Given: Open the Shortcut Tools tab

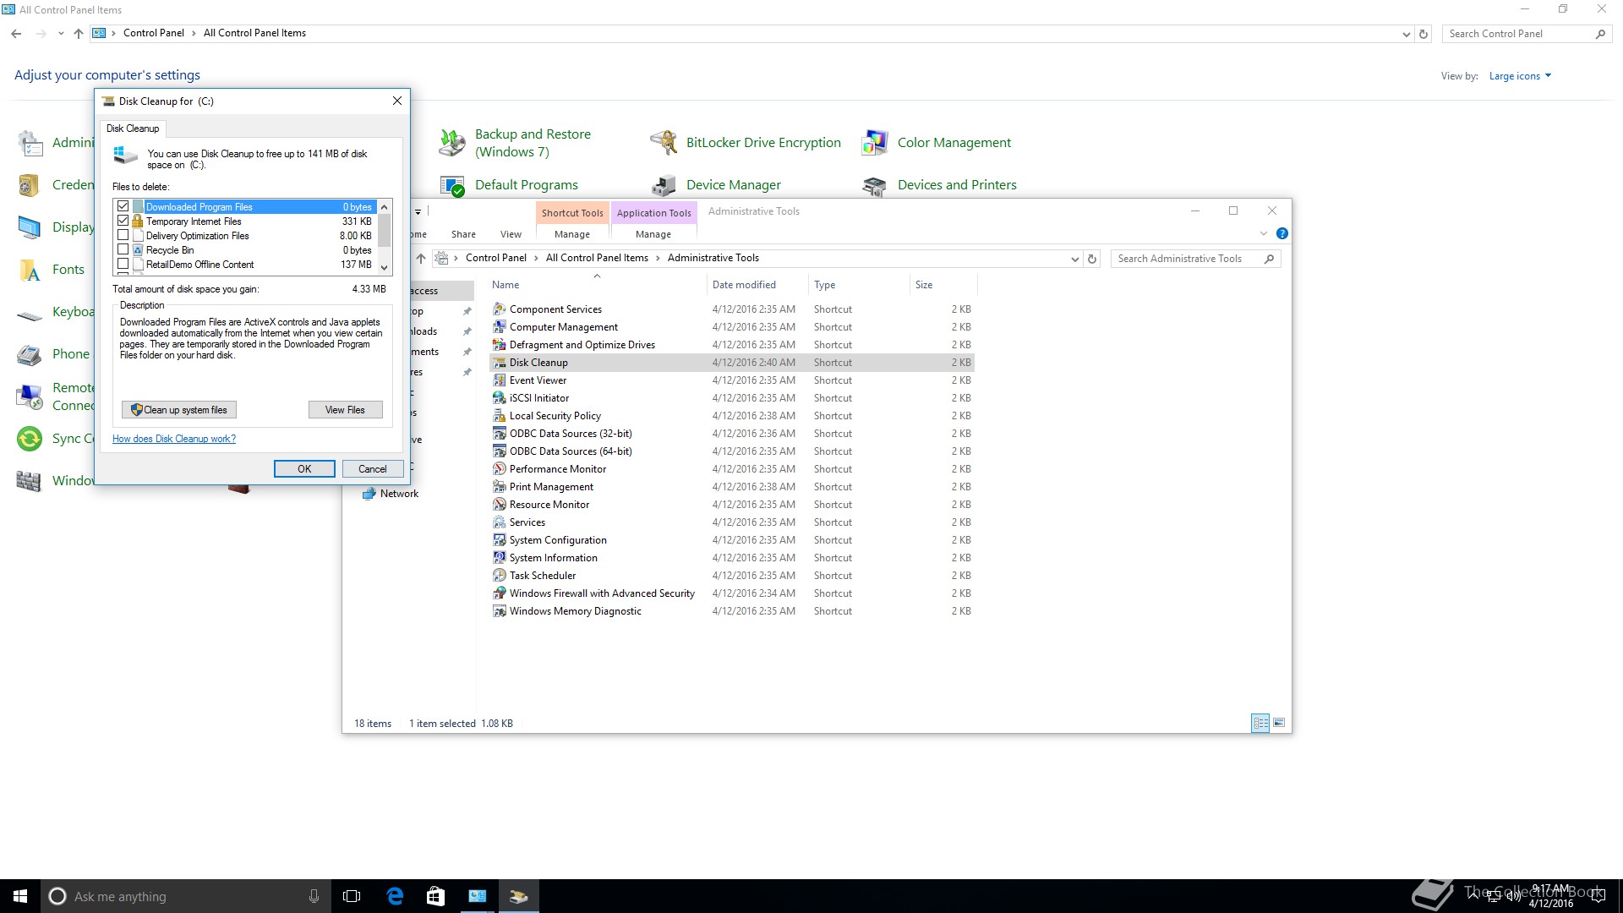Looking at the screenshot, I should [x=572, y=213].
